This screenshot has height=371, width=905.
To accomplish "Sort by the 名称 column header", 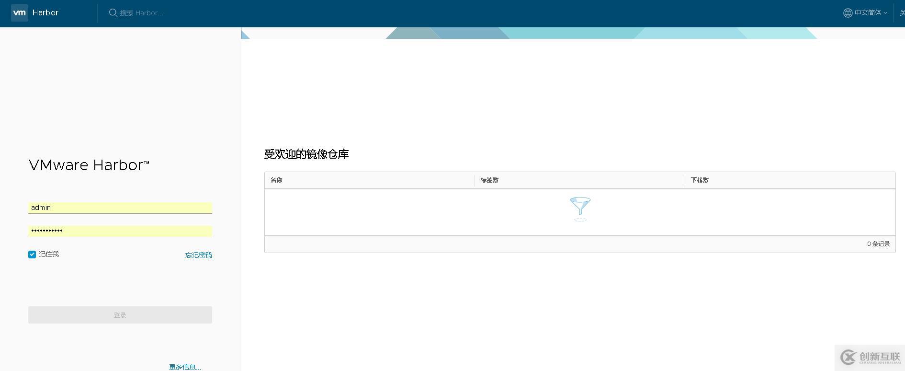I will coord(276,180).
